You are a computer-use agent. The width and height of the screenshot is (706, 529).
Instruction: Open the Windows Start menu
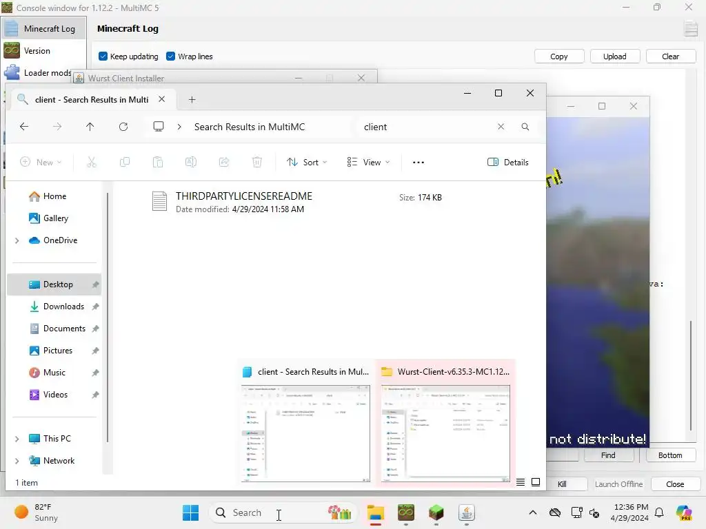click(190, 512)
